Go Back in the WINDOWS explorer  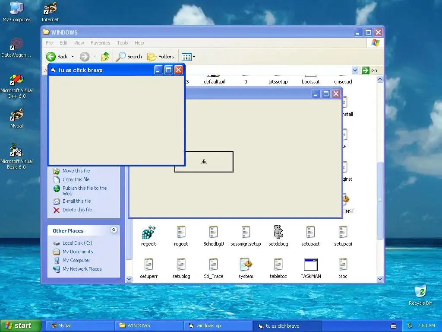tap(57, 57)
